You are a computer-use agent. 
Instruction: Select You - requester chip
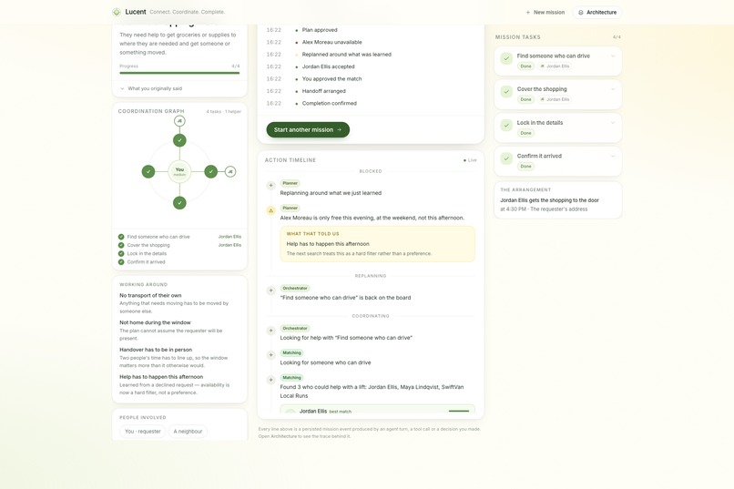pyautogui.click(x=143, y=432)
